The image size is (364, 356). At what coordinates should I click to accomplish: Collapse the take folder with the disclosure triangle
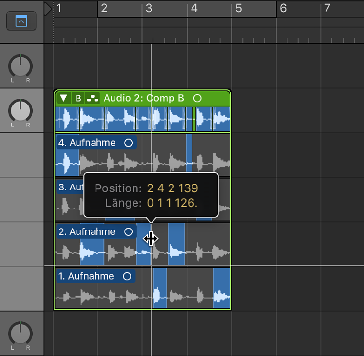click(63, 98)
